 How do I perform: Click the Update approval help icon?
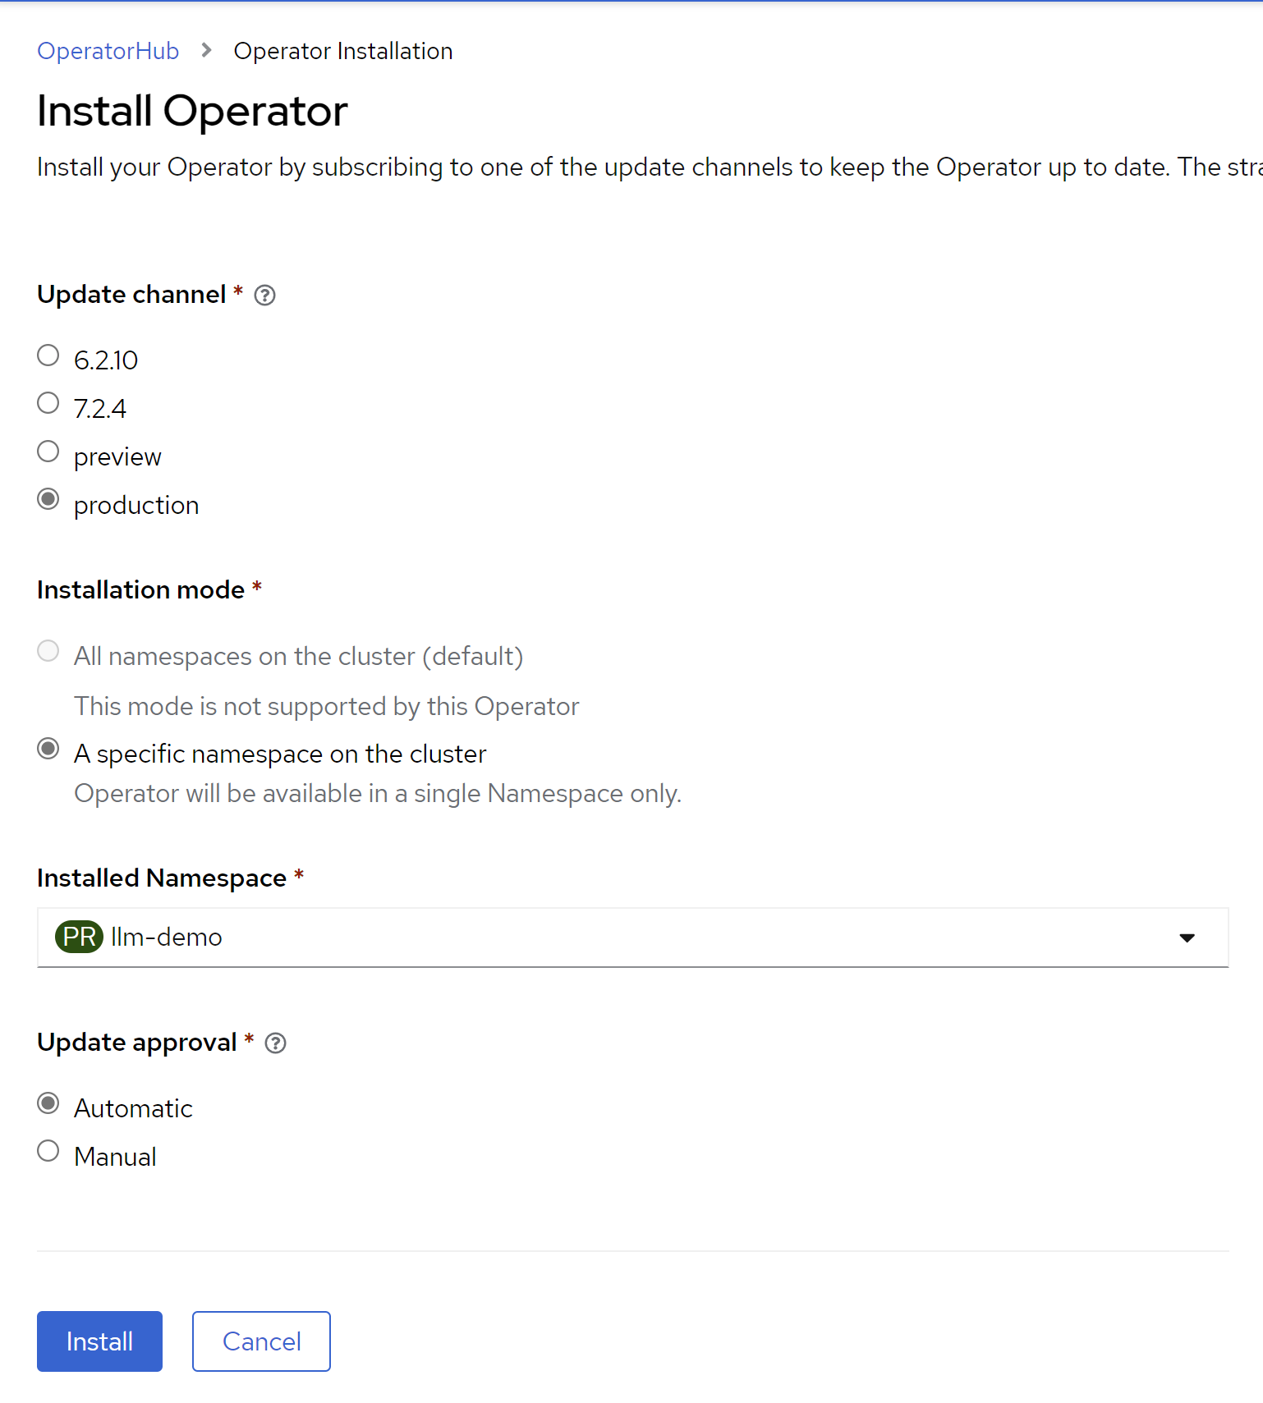[x=276, y=1043]
